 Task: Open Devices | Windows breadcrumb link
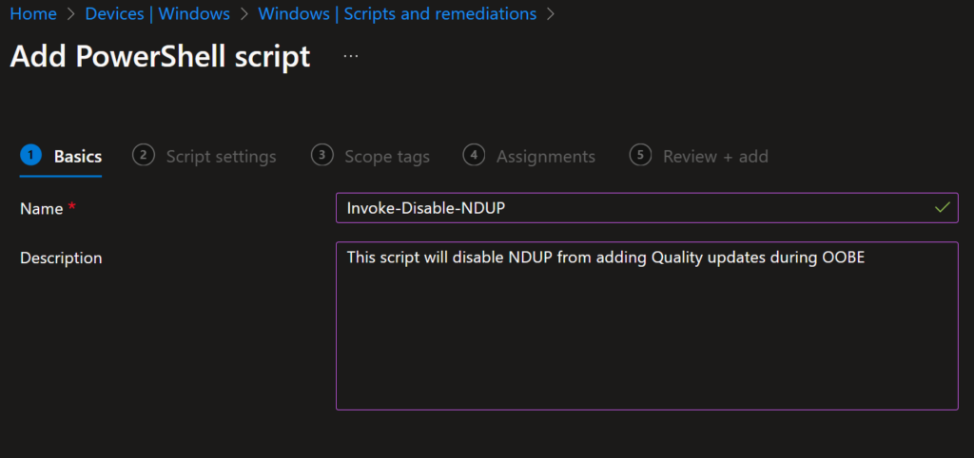click(x=157, y=13)
